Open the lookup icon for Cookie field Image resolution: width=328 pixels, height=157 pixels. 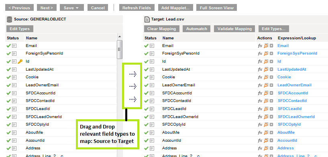coord(266,77)
